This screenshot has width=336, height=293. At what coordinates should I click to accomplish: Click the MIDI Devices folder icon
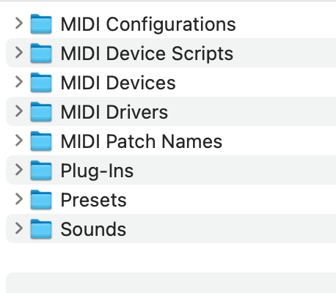point(41,82)
